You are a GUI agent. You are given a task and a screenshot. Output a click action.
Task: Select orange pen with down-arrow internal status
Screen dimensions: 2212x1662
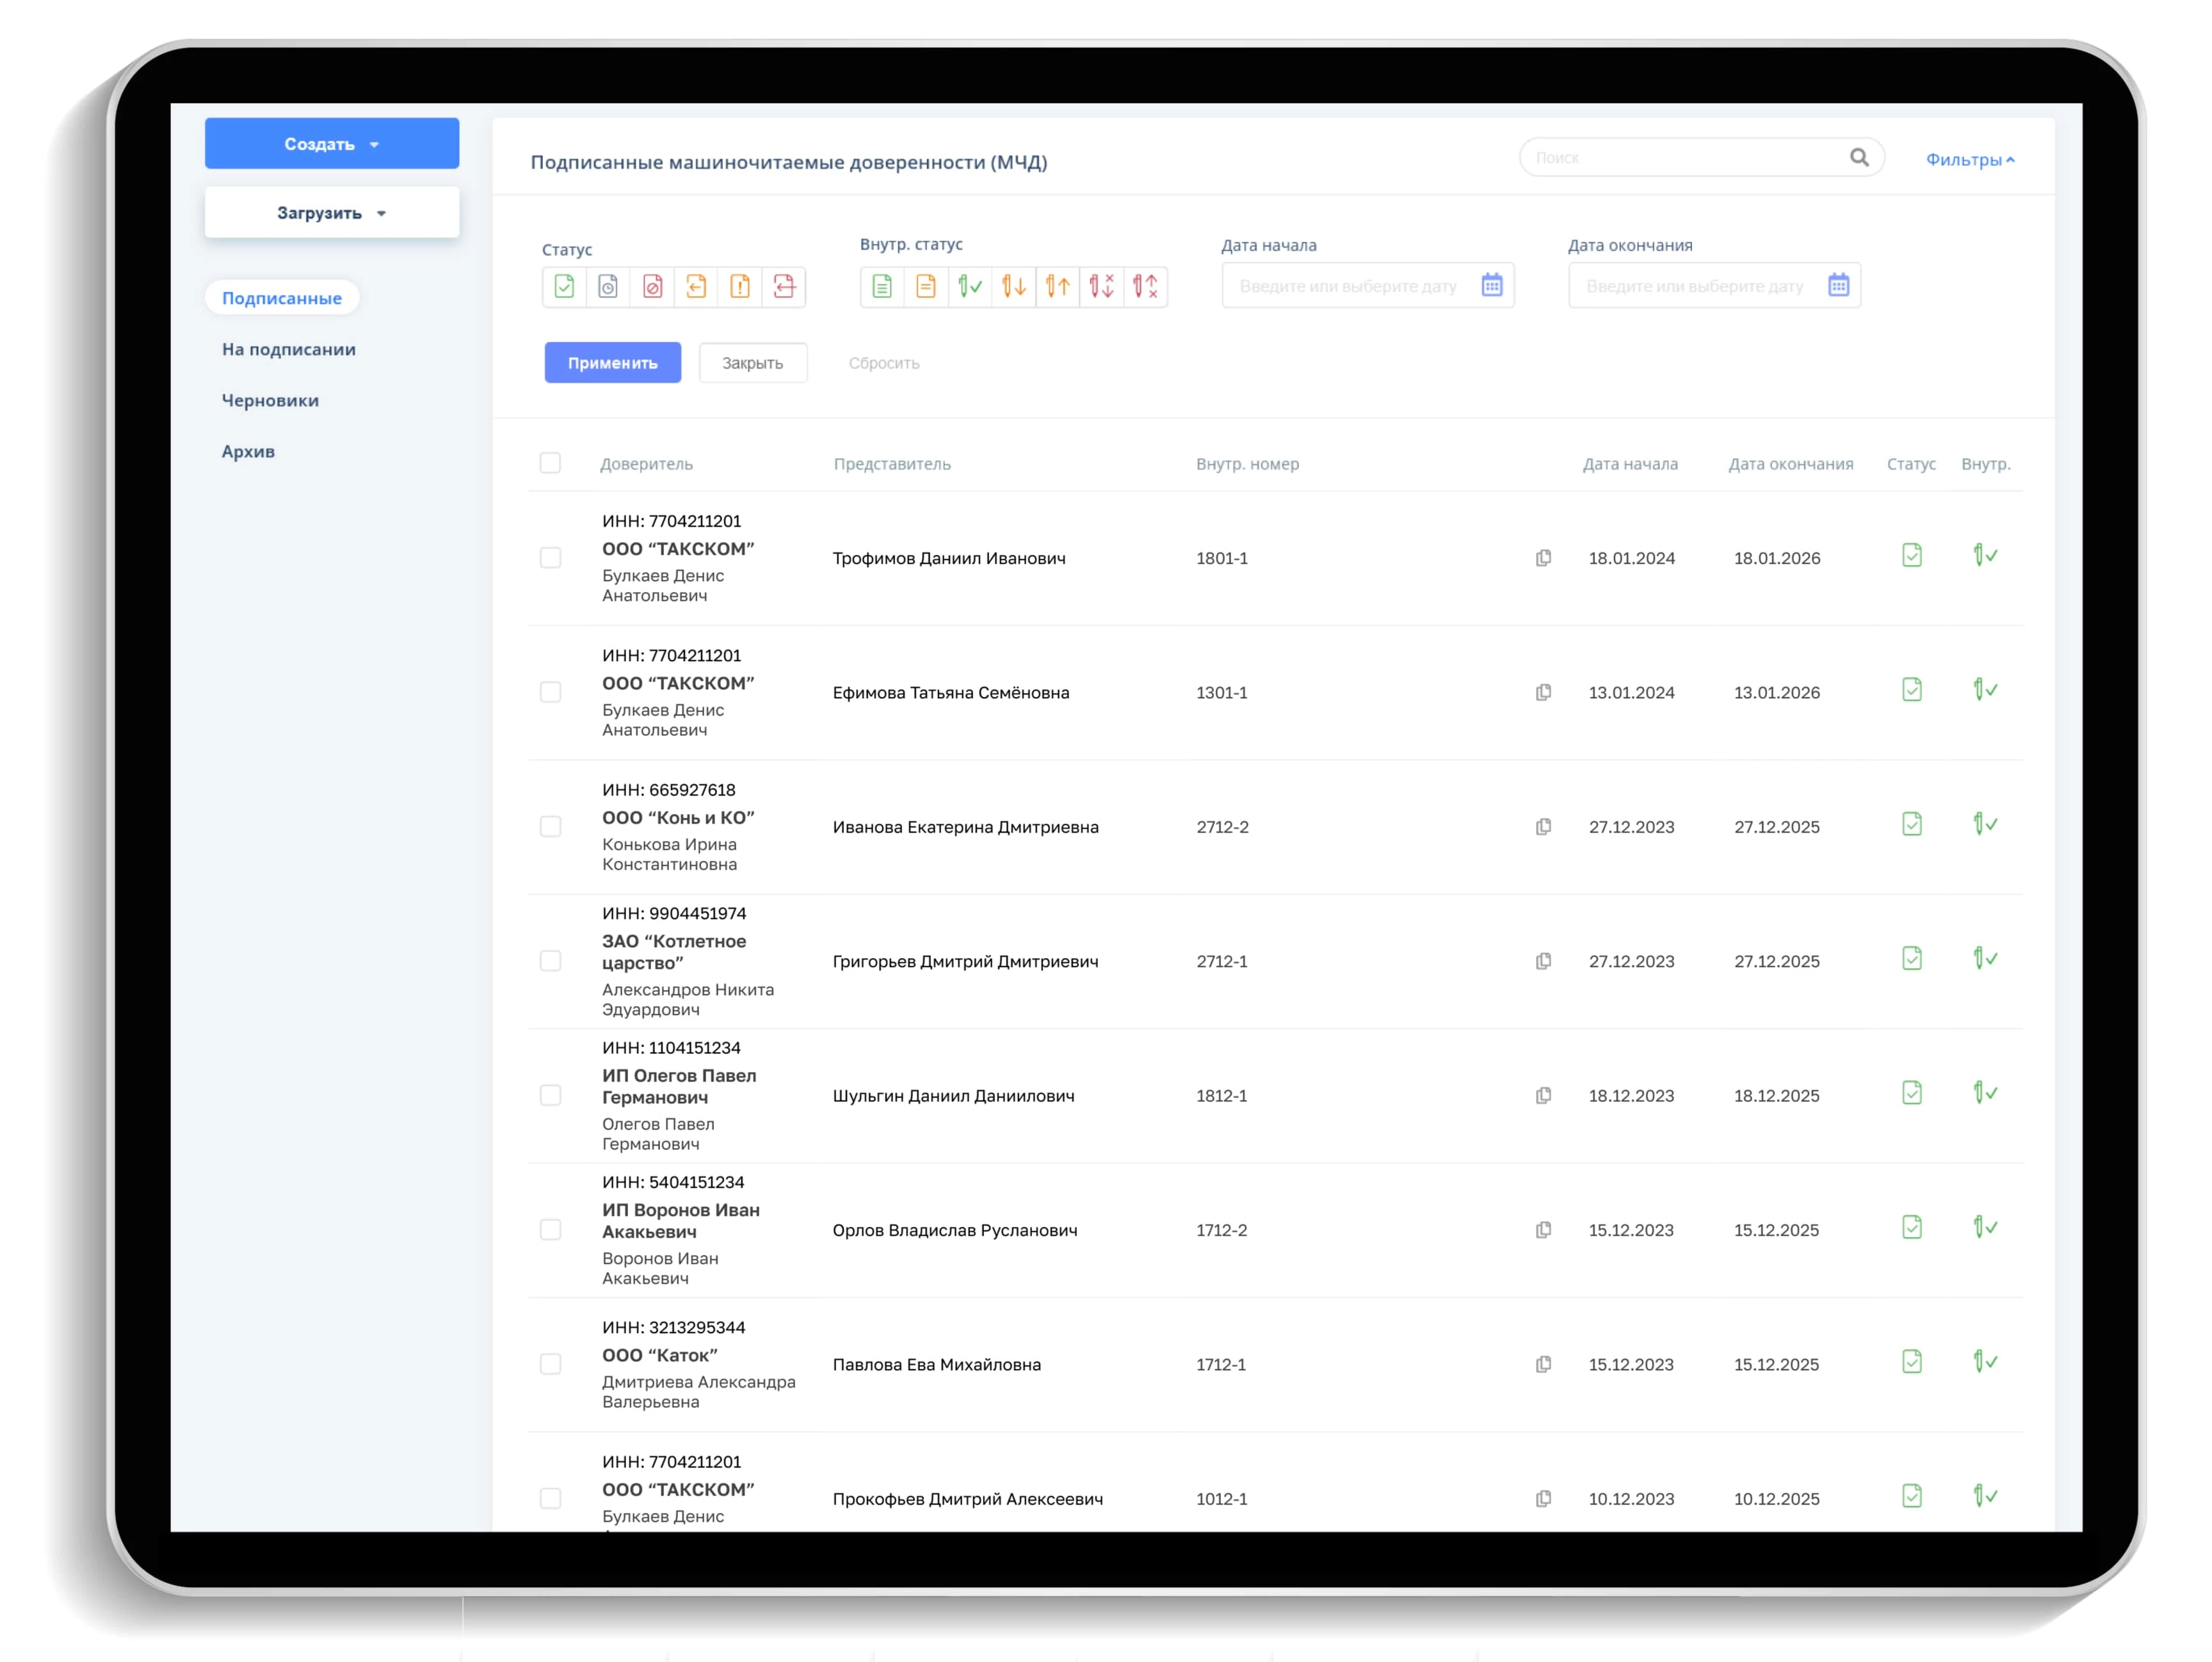point(1014,287)
